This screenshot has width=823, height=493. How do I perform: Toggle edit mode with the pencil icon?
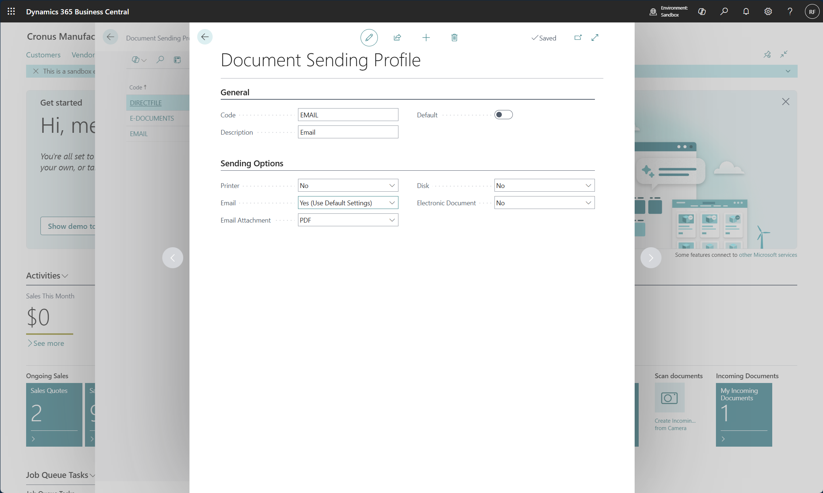pos(369,38)
